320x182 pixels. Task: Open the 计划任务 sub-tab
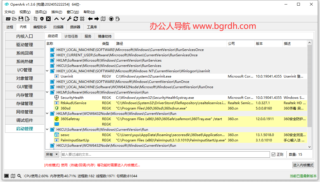(x=71, y=36)
